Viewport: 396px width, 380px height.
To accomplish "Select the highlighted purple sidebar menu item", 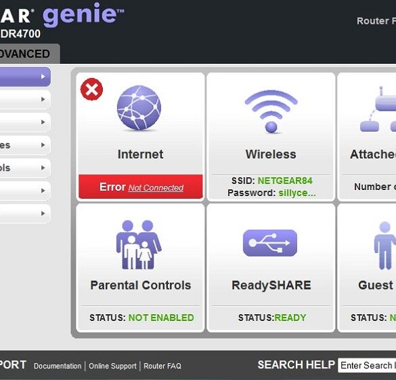I will (x=25, y=77).
